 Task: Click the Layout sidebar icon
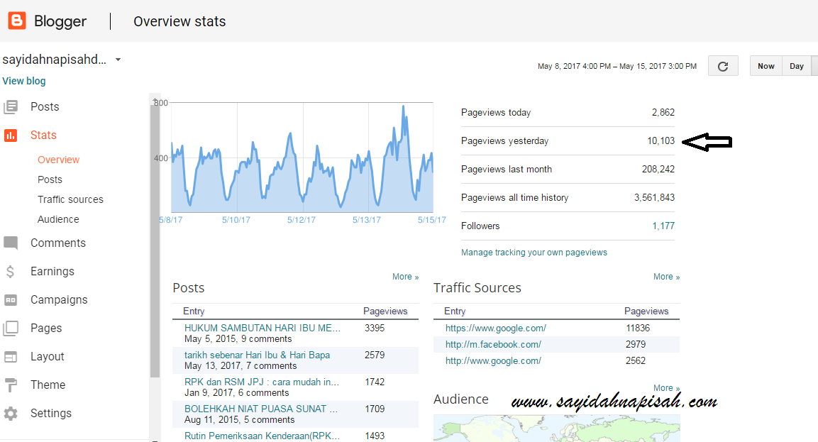[x=11, y=357]
